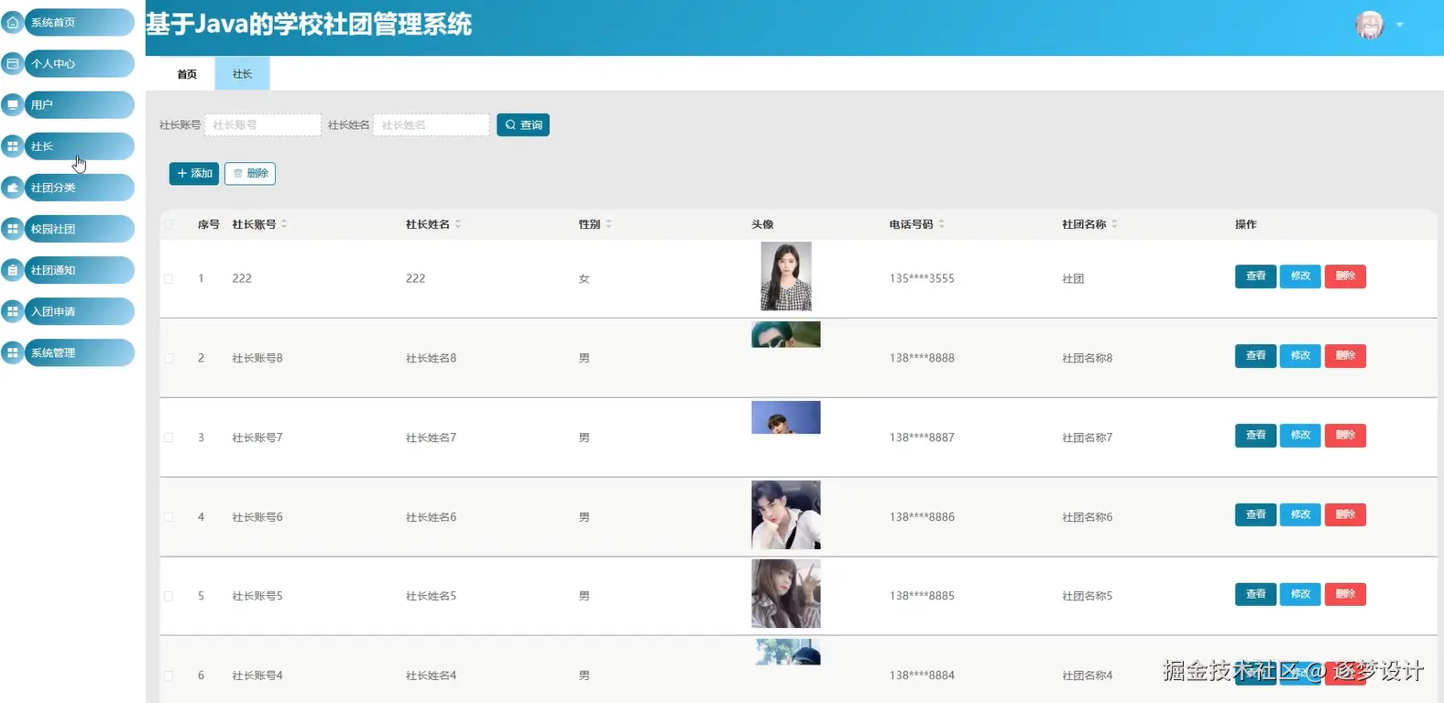
Task: Open 系统首页 in the sidebar
Action: pyautogui.click(x=79, y=22)
